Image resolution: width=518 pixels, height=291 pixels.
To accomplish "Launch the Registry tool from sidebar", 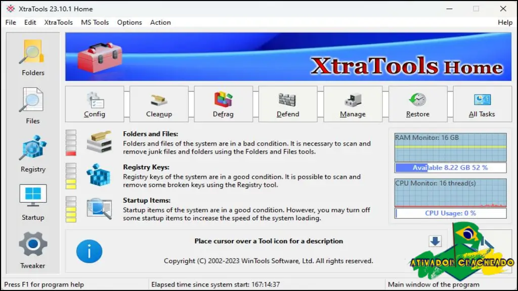I will [33, 154].
